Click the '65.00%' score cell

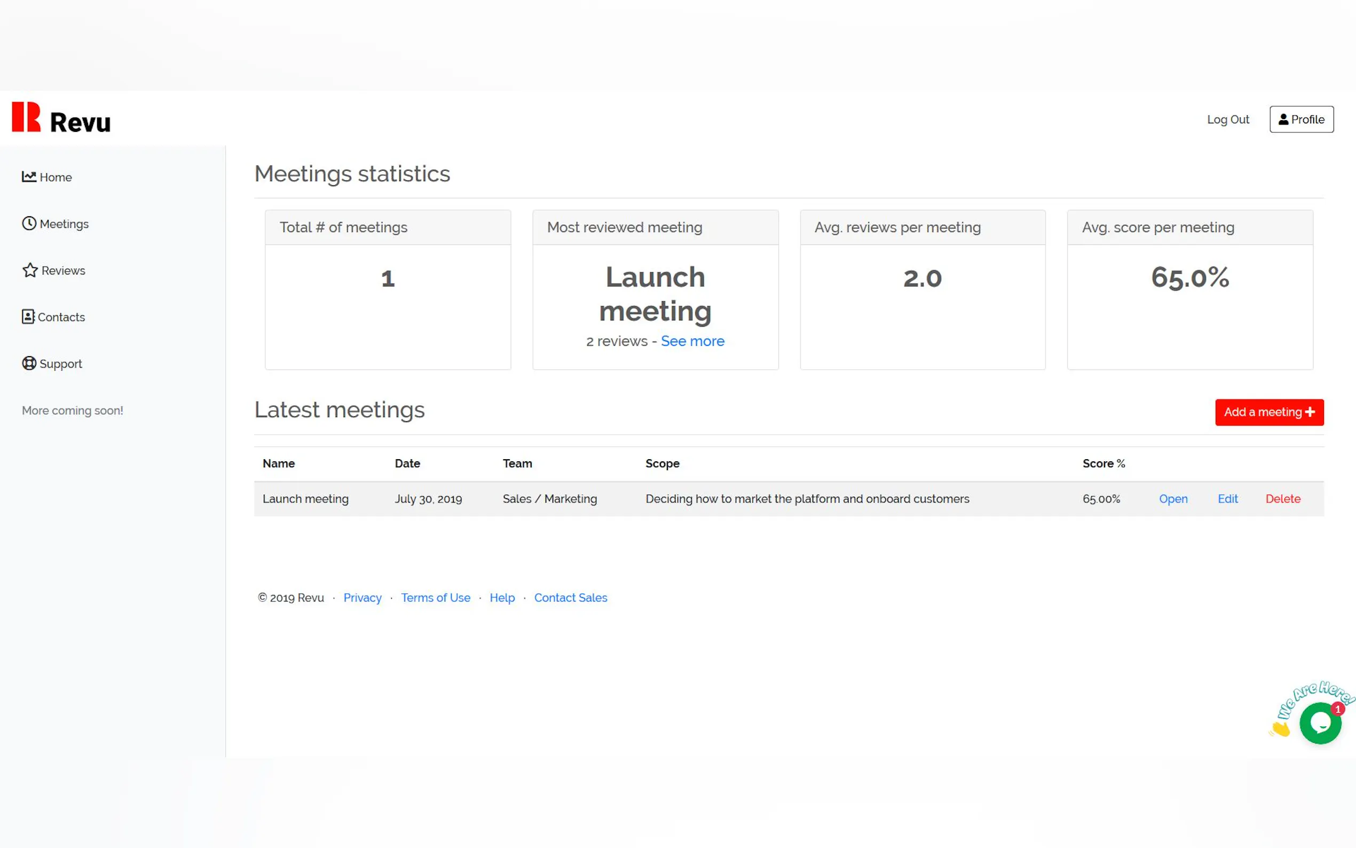[1101, 499]
